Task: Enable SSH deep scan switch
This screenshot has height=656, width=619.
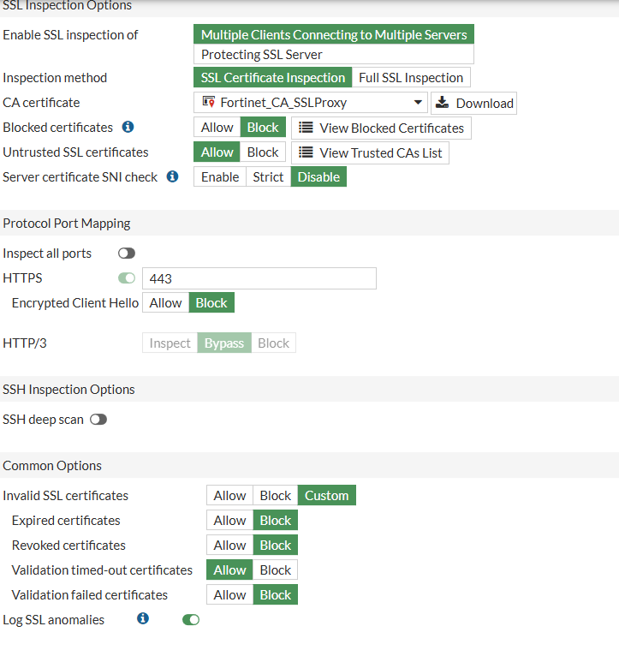Action: (98, 419)
